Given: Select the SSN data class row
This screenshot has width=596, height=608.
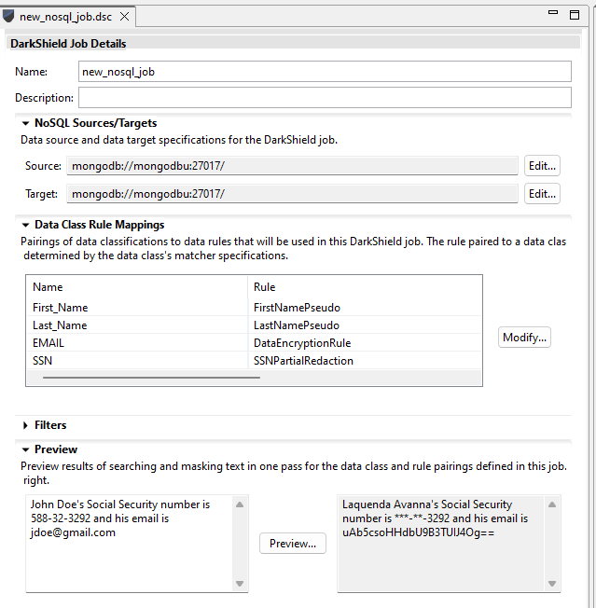Looking at the screenshot, I should (x=254, y=361).
